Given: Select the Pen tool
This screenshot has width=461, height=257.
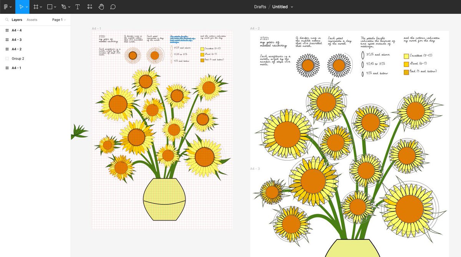Looking at the screenshot, I should click(64, 7).
